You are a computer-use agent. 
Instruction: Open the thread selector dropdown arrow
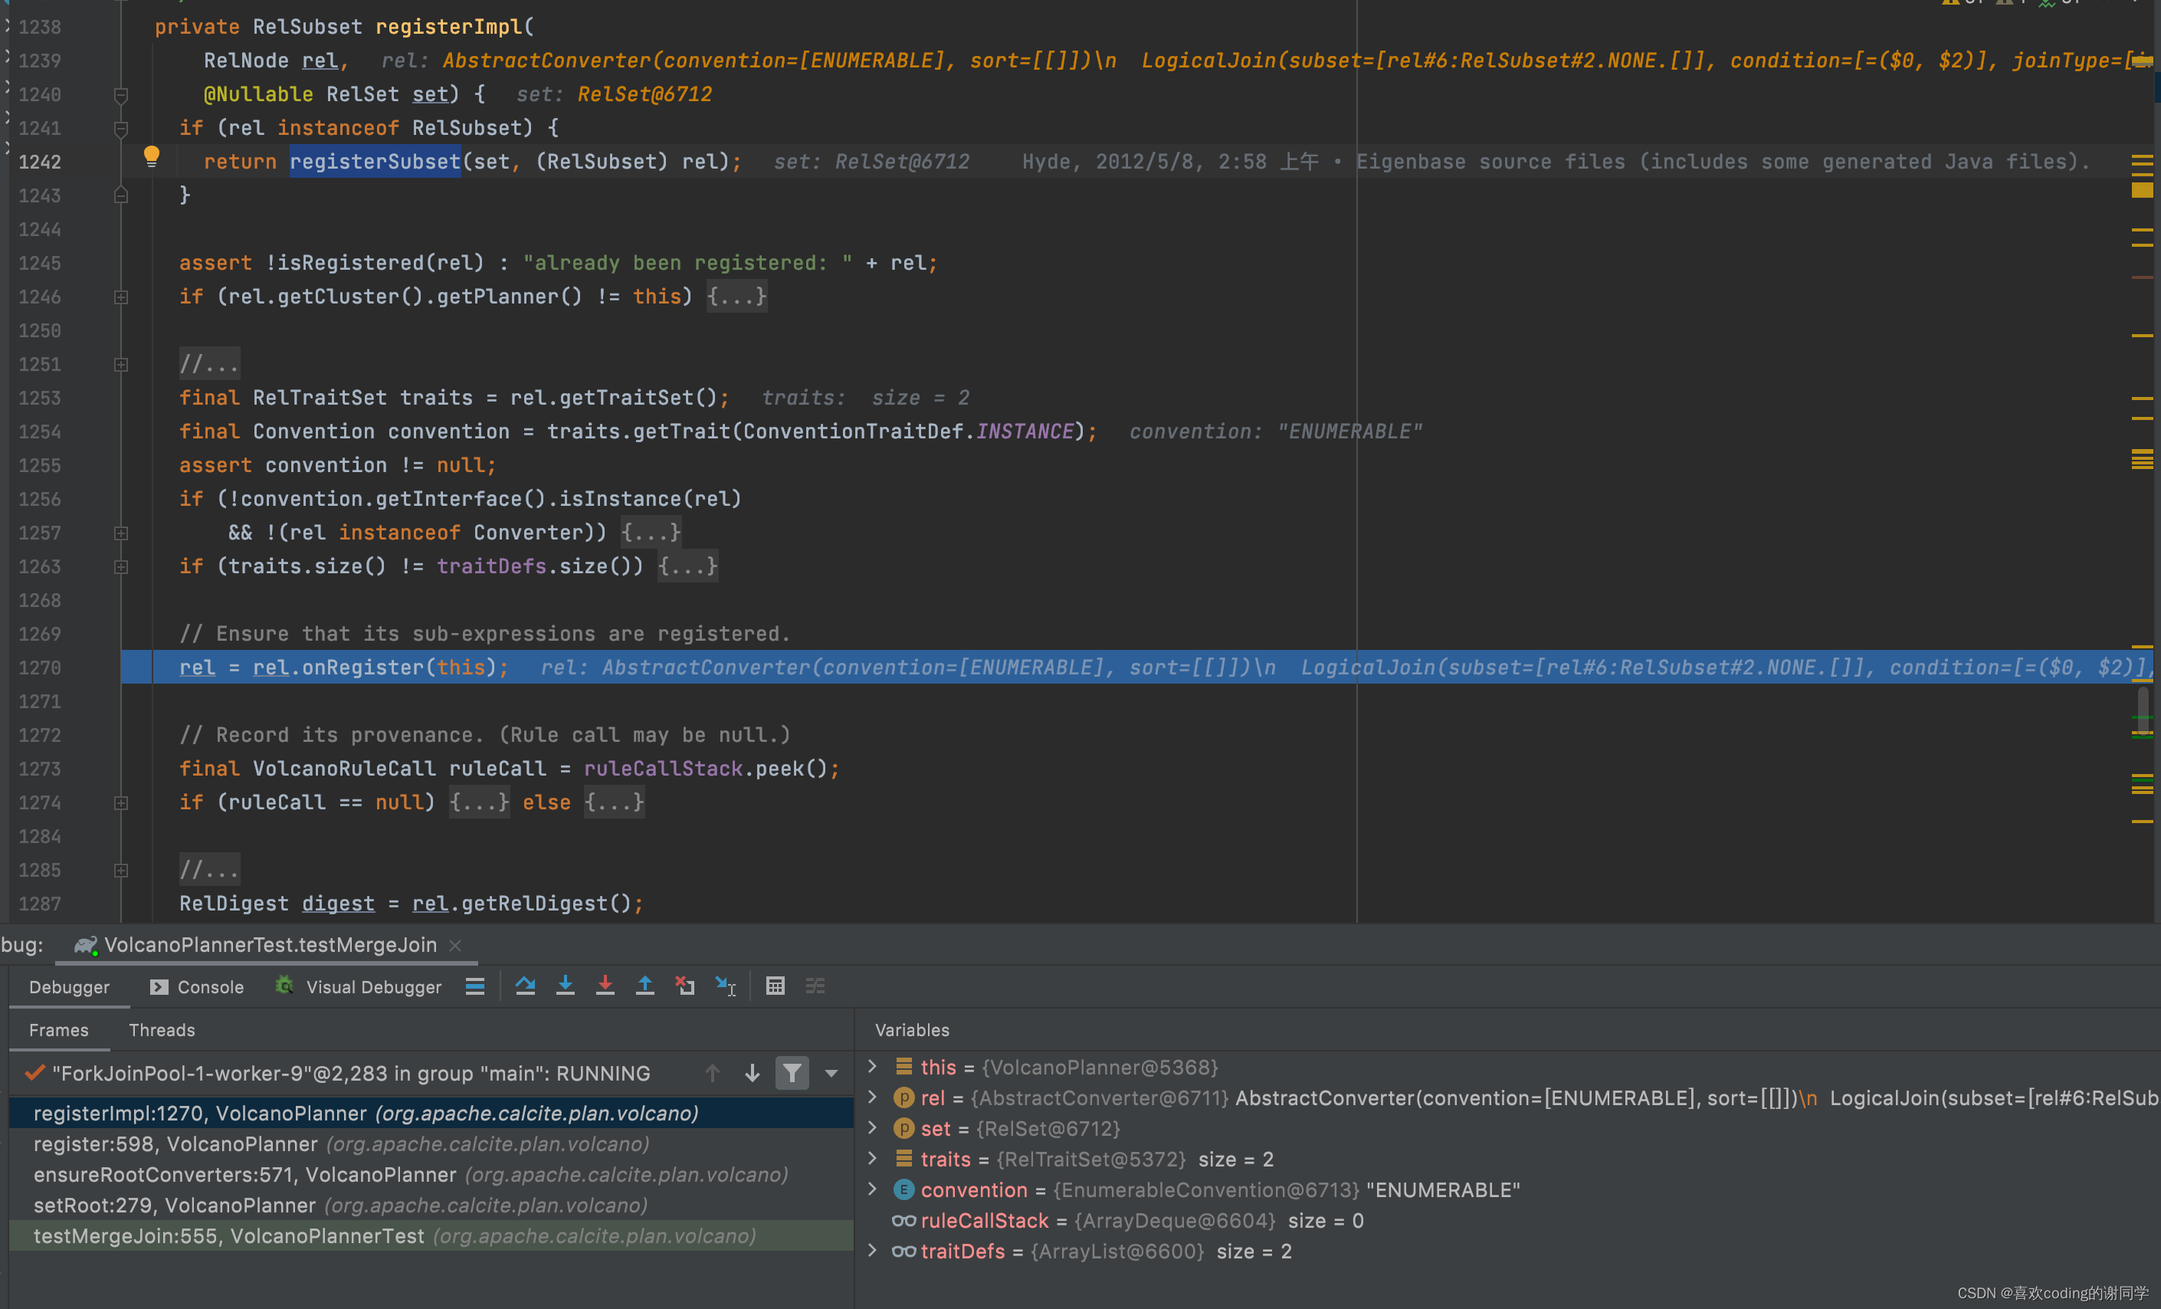[831, 1073]
